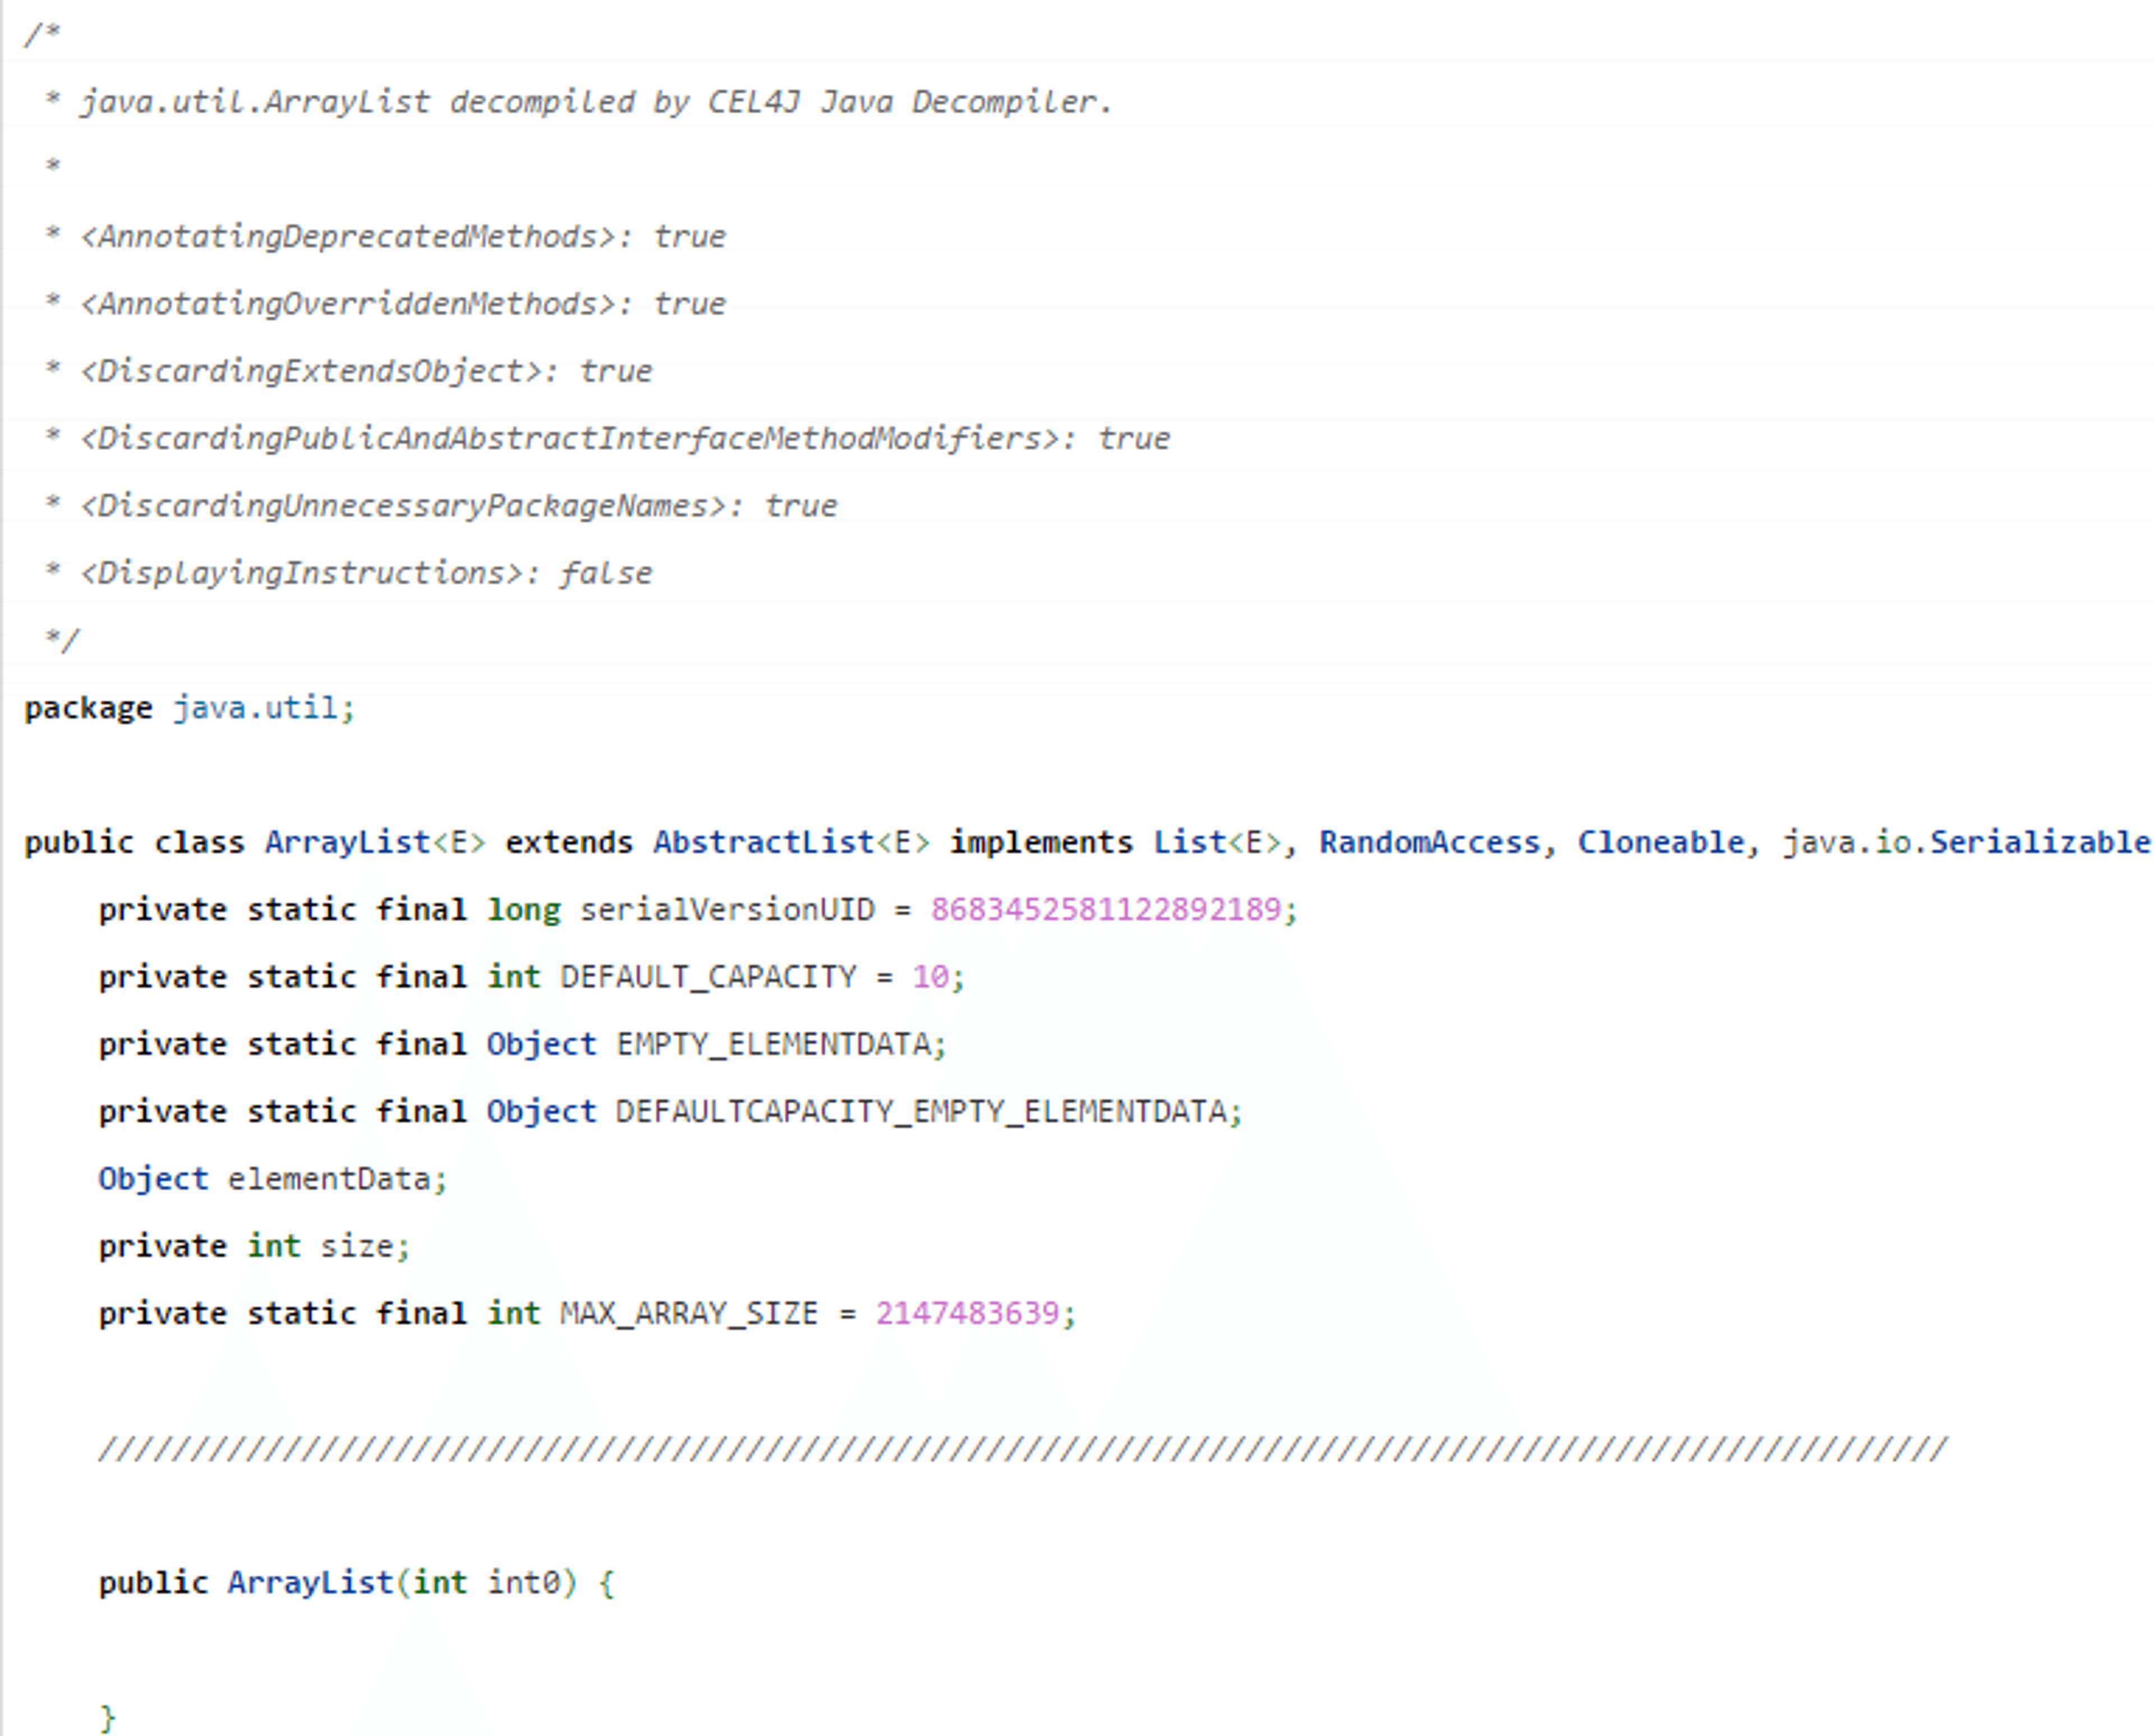Click the ArrayList class name in declaration

coord(347,842)
